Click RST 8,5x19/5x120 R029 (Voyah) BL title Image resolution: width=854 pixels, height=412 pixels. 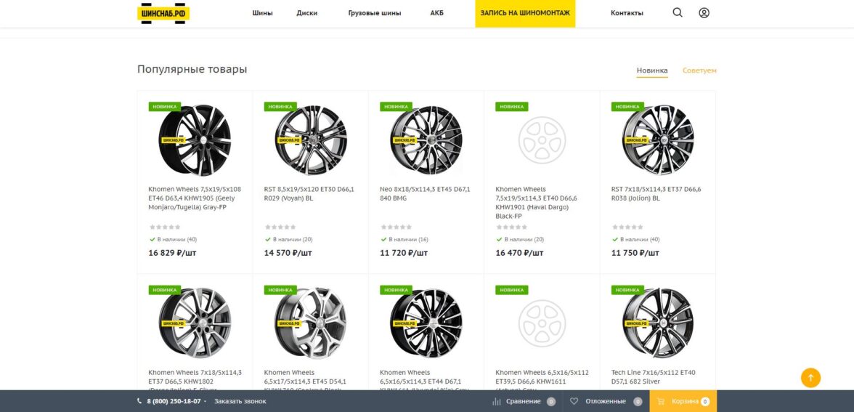(309, 194)
